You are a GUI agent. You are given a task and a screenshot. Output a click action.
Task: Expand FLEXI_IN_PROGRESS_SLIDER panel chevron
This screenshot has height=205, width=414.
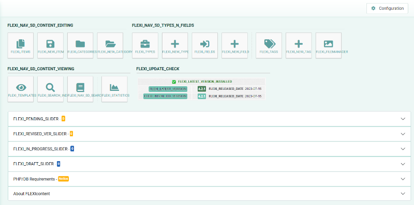[x=403, y=149]
